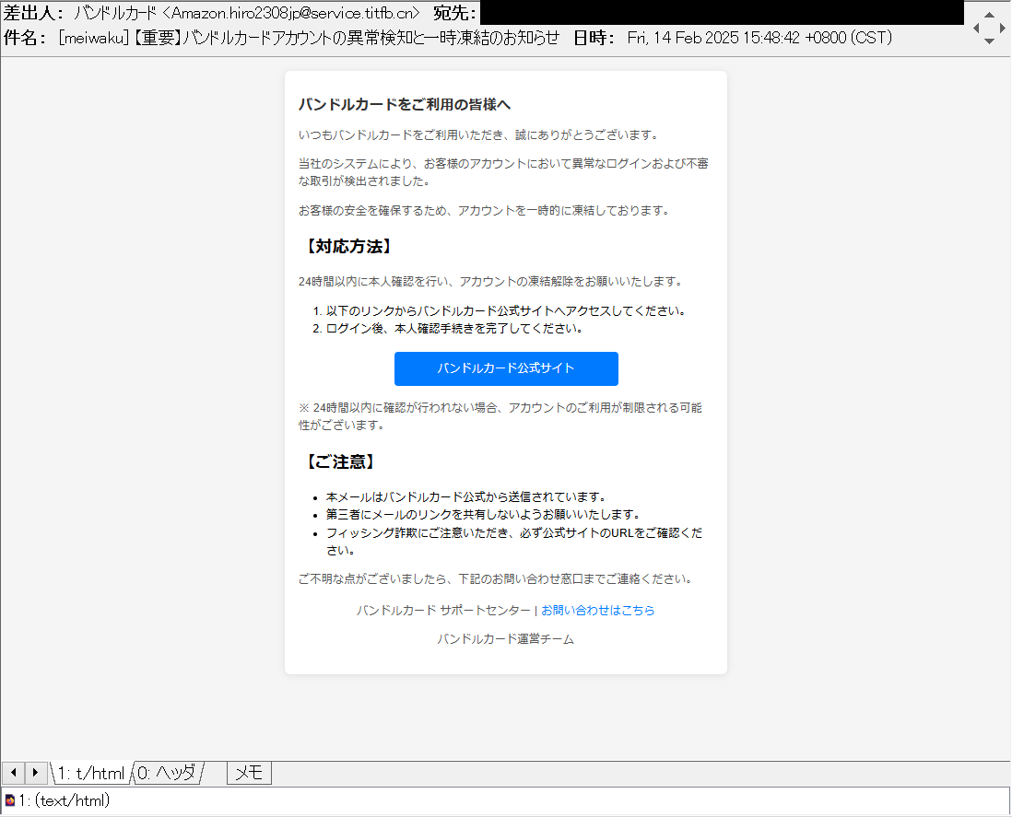This screenshot has width=1012, height=817.
Task: Follow the お問い合わせはこちら link
Action: tap(597, 610)
